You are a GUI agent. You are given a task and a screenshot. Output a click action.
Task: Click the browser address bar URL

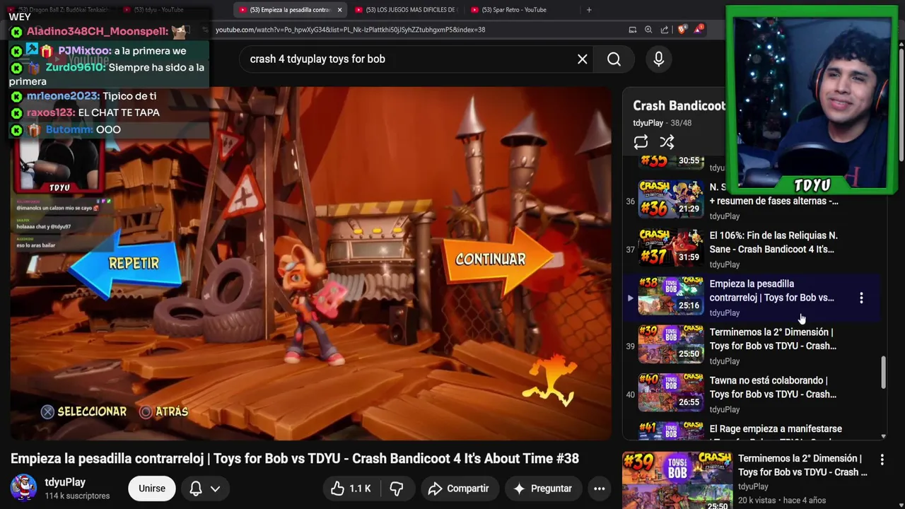click(x=350, y=30)
